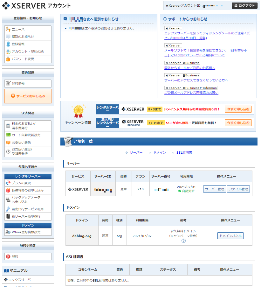The width and height of the screenshot is (261, 287).
Task: Click the chat icon beside さまへ個別のお知らせ heading
Action: [x=65, y=19]
